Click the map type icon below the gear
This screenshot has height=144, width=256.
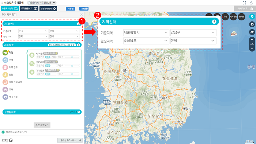(x=252, y=32)
